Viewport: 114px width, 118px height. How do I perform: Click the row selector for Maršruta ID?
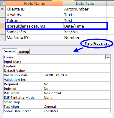(x=3, y=38)
